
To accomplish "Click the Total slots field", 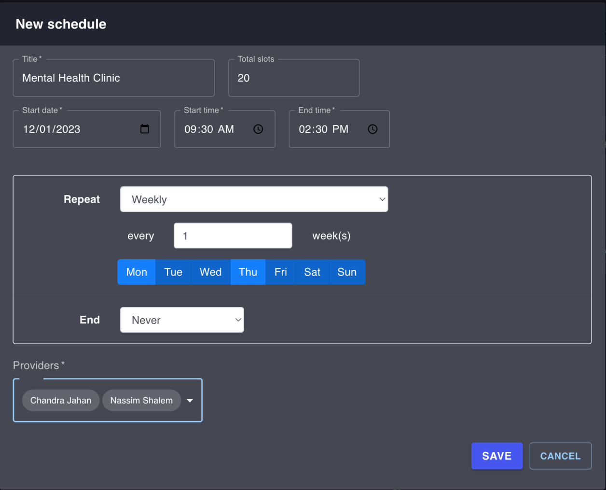I will point(293,78).
